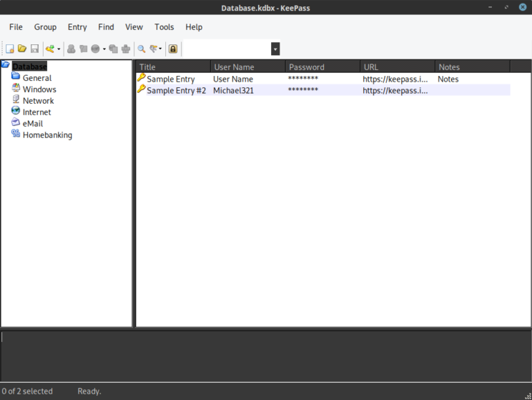The width and height of the screenshot is (532, 400).
Task: Click the General folder icon
Action: coord(16,76)
